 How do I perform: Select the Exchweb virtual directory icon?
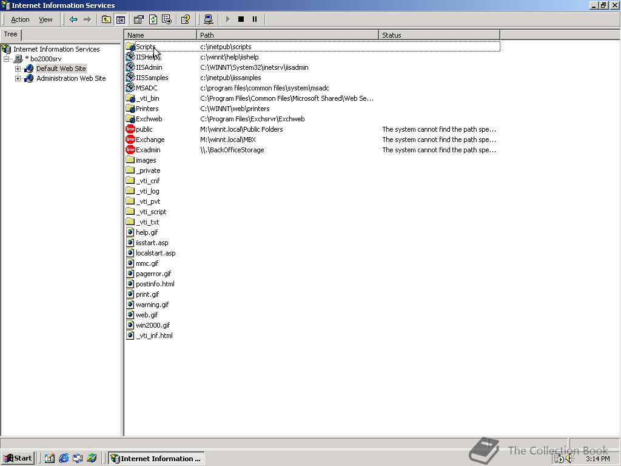coord(130,119)
